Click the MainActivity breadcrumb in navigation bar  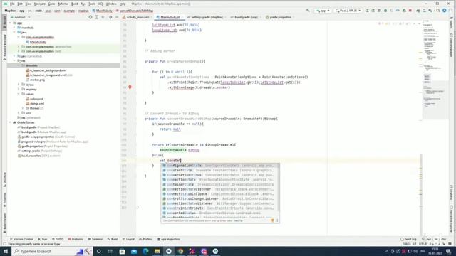[103, 11]
